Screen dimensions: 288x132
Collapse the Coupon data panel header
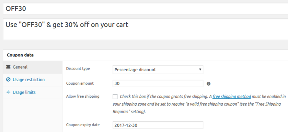click(x=146, y=55)
